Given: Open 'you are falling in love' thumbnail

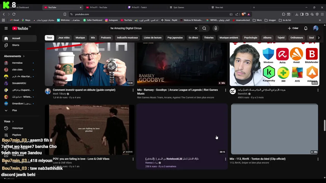Looking at the screenshot, I should (x=90, y=130).
